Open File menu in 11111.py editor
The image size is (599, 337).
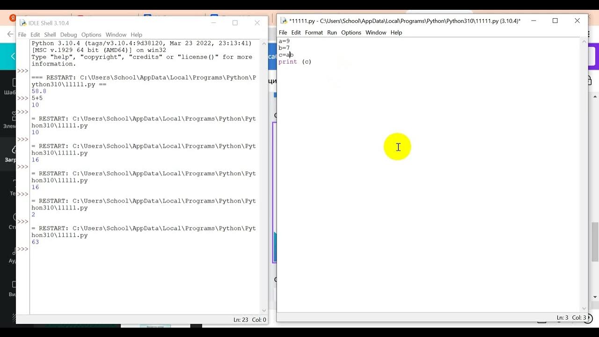[283, 32]
